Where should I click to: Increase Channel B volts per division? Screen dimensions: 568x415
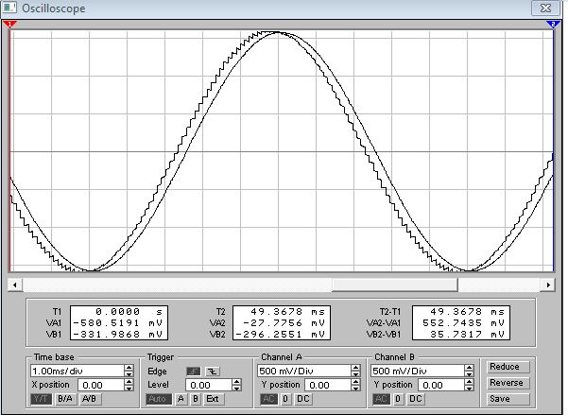click(469, 368)
